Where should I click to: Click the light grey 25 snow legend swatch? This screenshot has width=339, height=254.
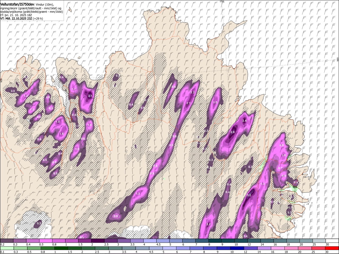319,241
